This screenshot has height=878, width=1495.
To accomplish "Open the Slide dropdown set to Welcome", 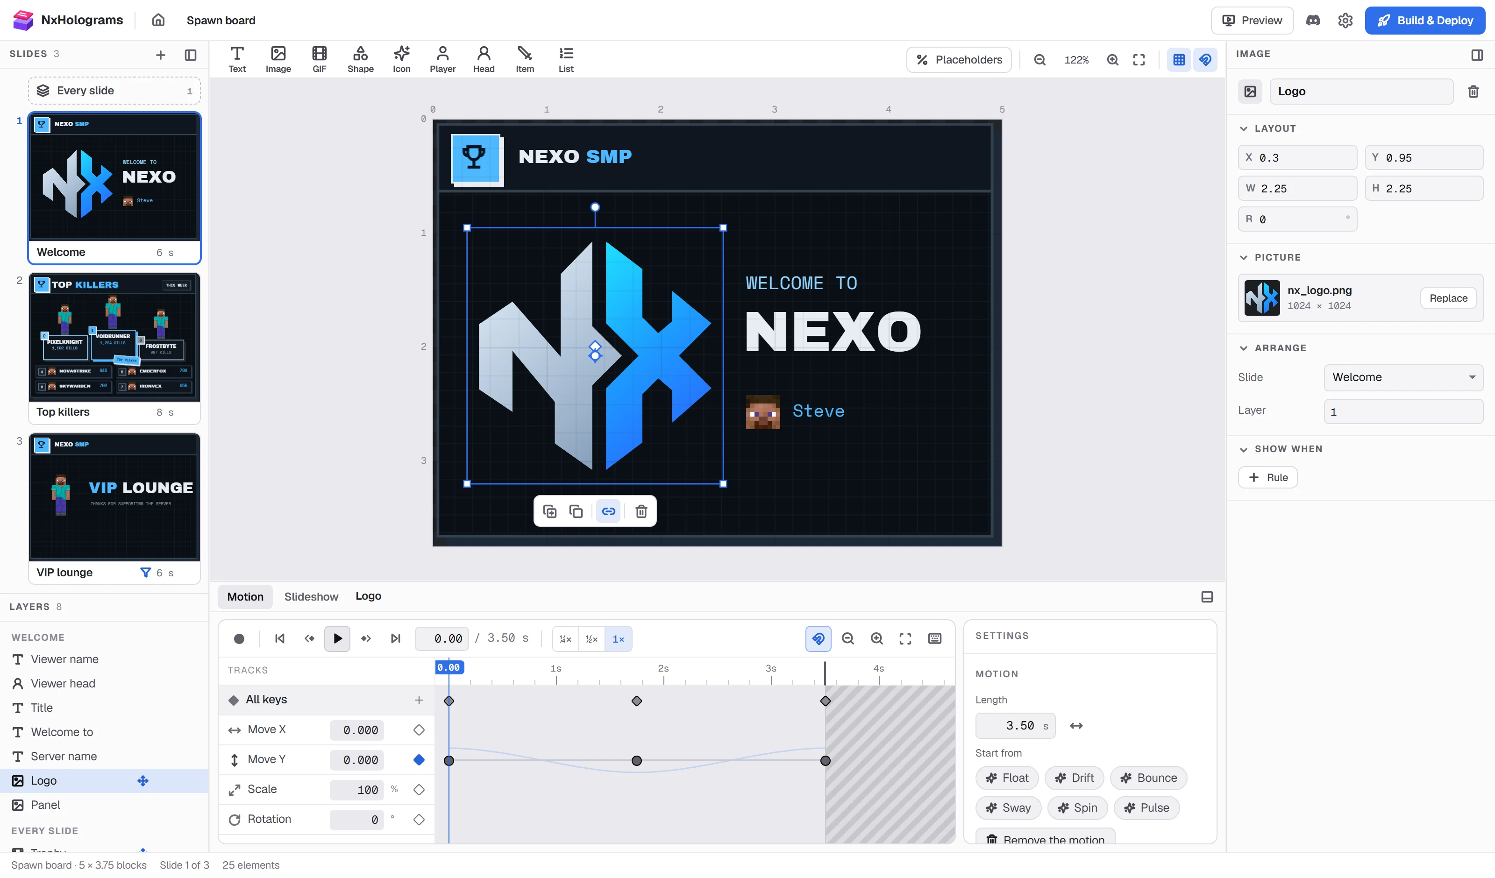I will click(1403, 377).
